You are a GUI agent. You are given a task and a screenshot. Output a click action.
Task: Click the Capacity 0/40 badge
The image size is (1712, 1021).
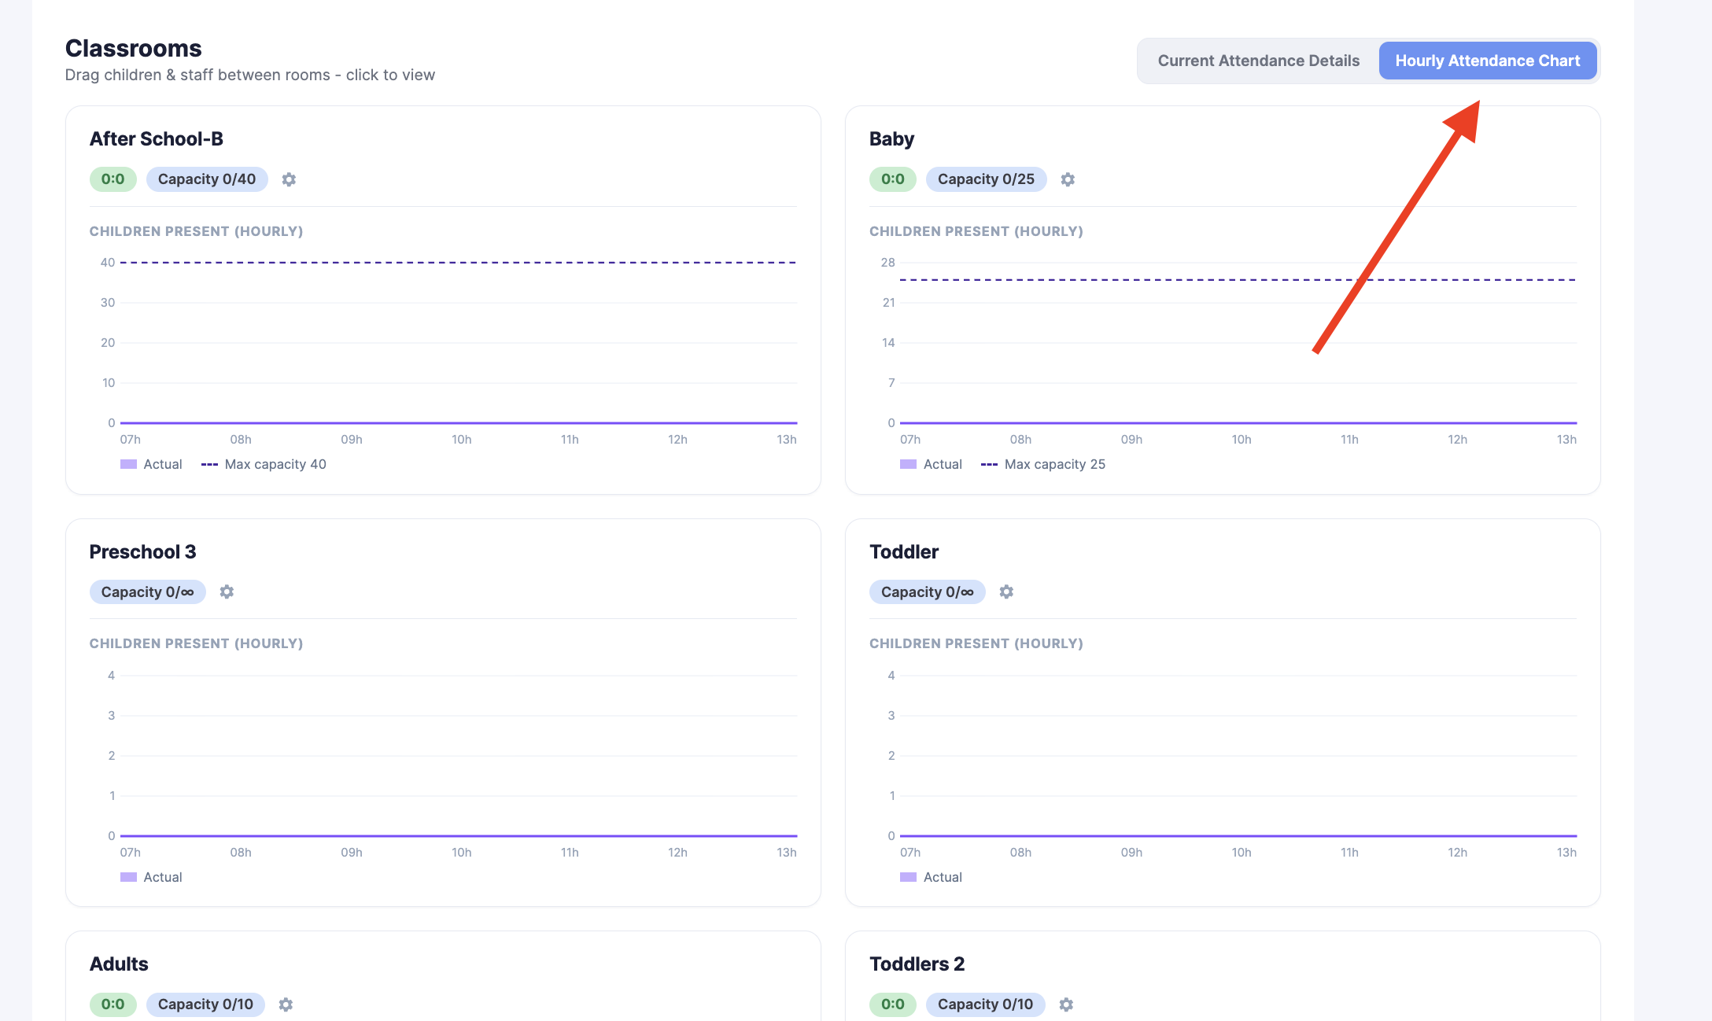point(207,179)
